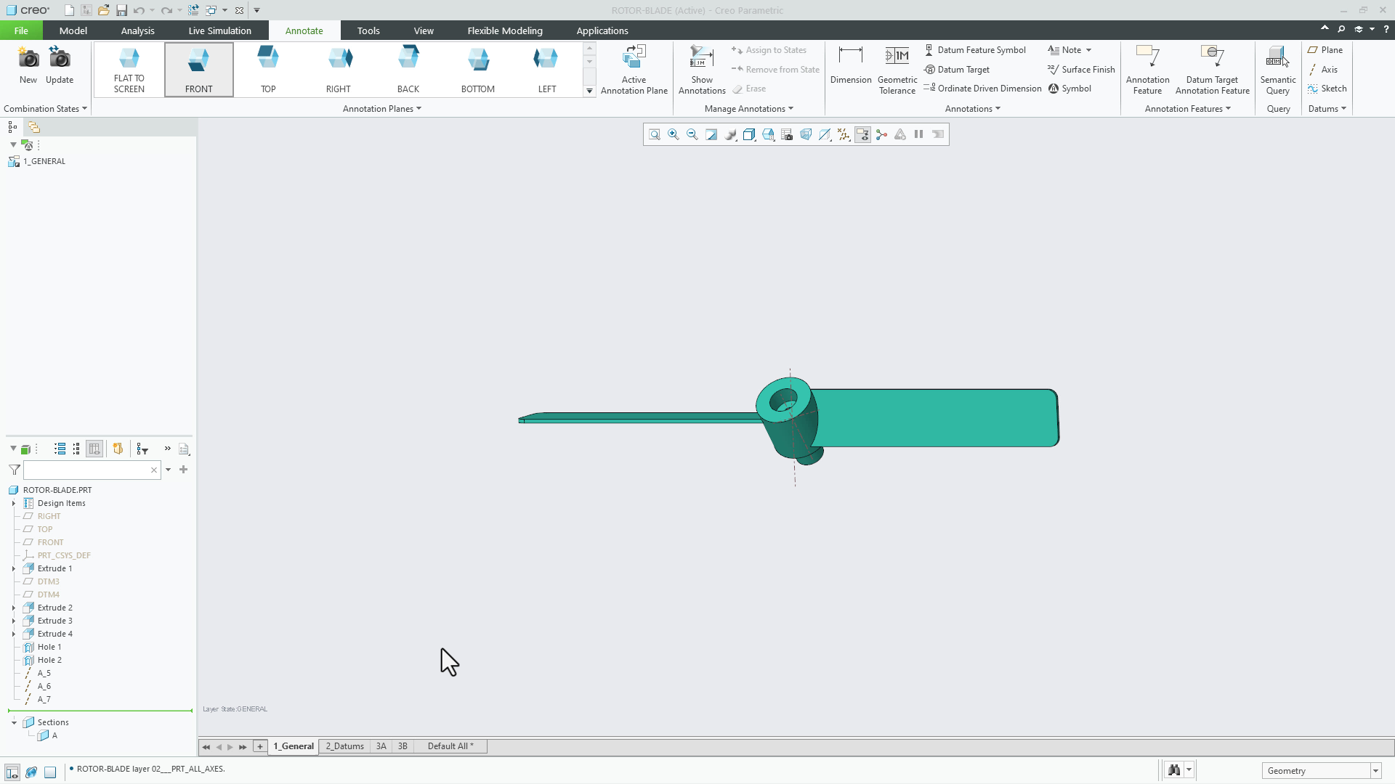Screen dimensions: 1395x784
Task: Toggle Show Annotations display
Action: coord(700,69)
